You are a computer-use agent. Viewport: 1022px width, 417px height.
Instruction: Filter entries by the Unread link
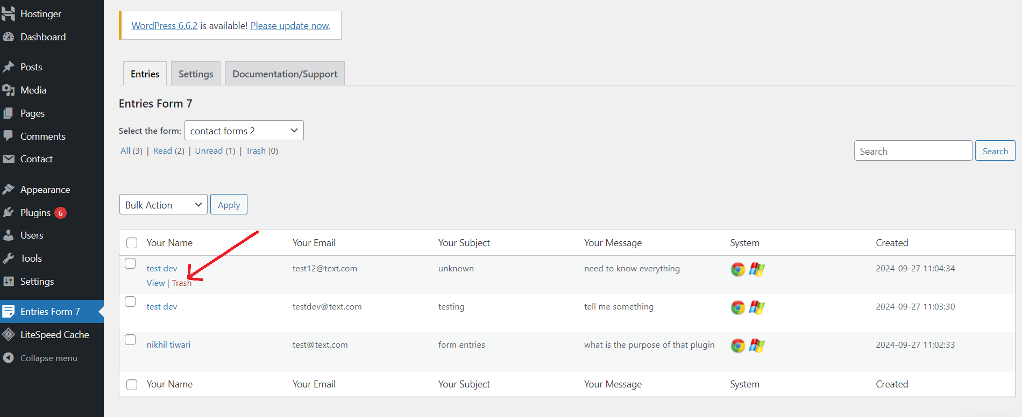209,151
